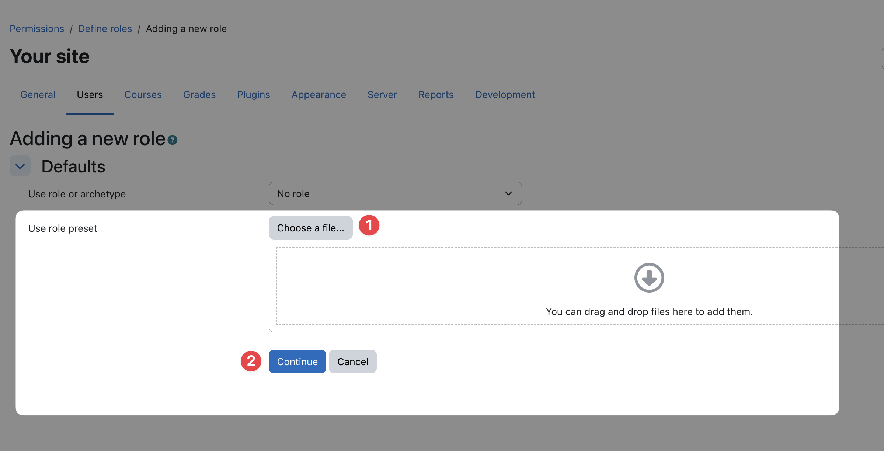Go to the Grades tab
This screenshot has width=884, height=451.
coord(199,95)
